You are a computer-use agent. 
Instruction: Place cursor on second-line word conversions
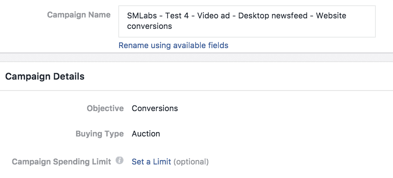pyautogui.click(x=149, y=26)
